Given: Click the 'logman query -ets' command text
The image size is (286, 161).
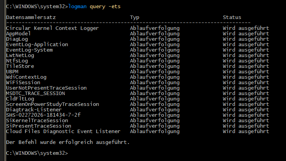Looking at the screenshot, I should point(92,7).
